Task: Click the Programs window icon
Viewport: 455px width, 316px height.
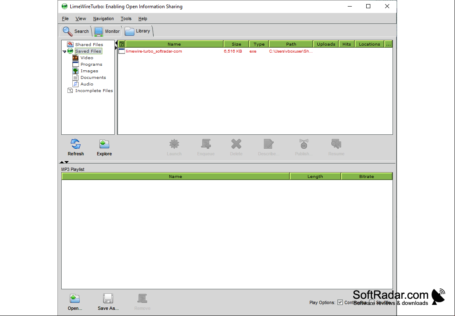Action: coord(76,65)
